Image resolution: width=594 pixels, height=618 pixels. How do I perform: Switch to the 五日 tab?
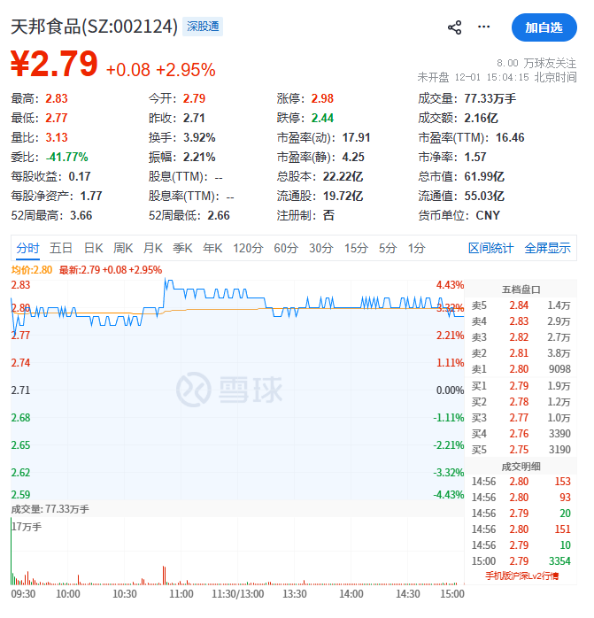point(61,248)
